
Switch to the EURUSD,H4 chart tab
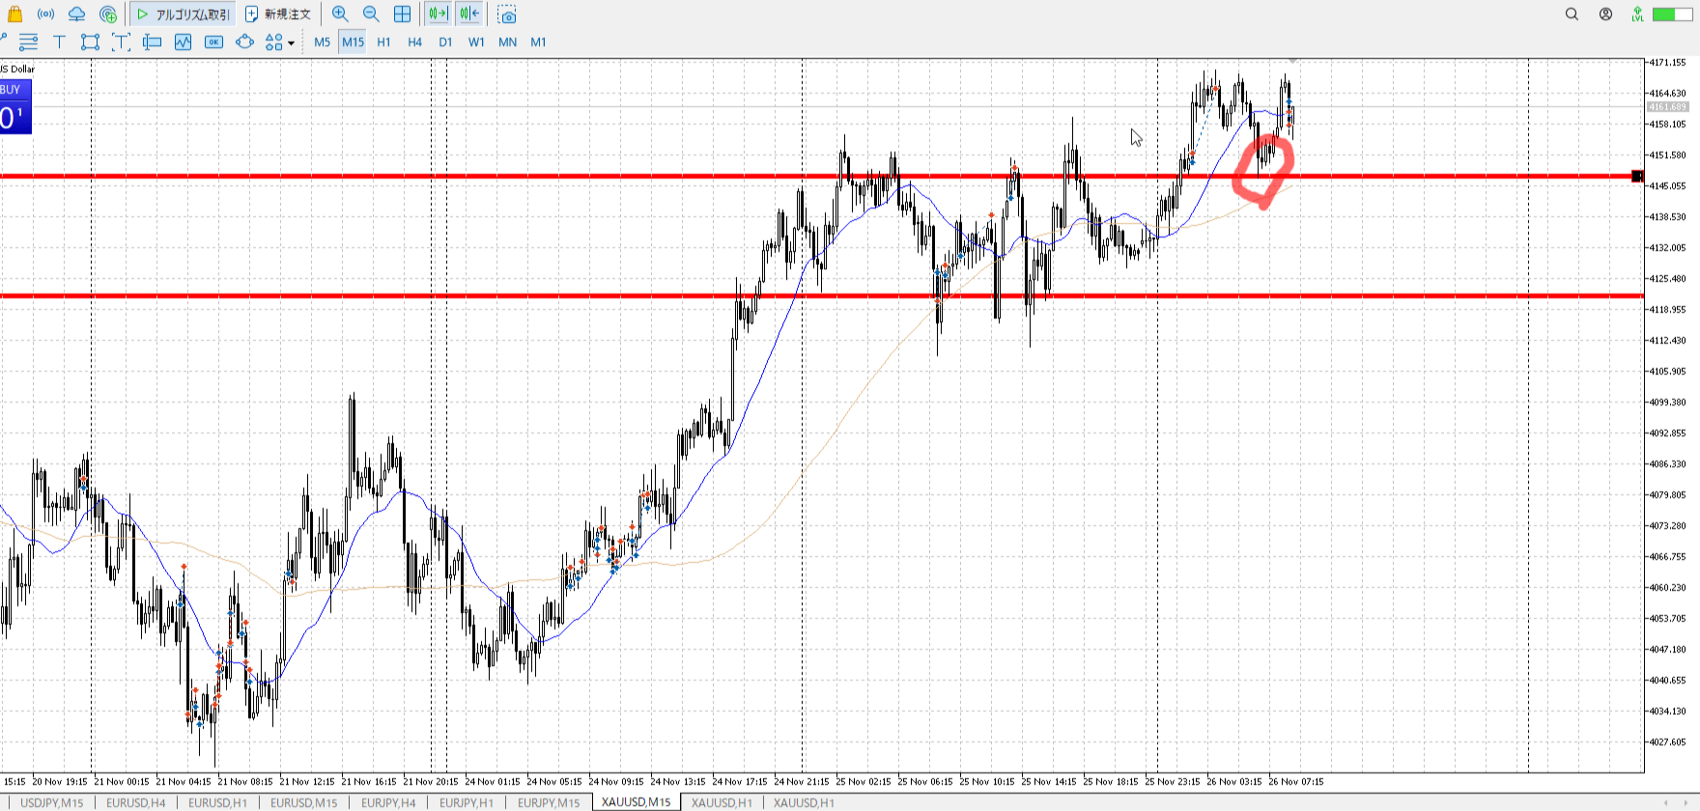135,802
